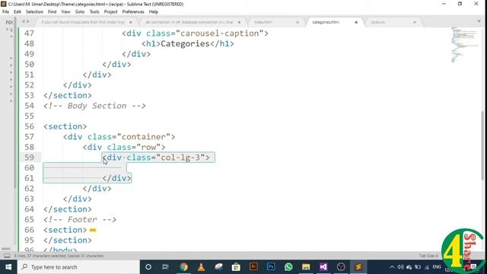Open Microsoft Store from the taskbar
This screenshot has width=487, height=274.
(x=236, y=267)
